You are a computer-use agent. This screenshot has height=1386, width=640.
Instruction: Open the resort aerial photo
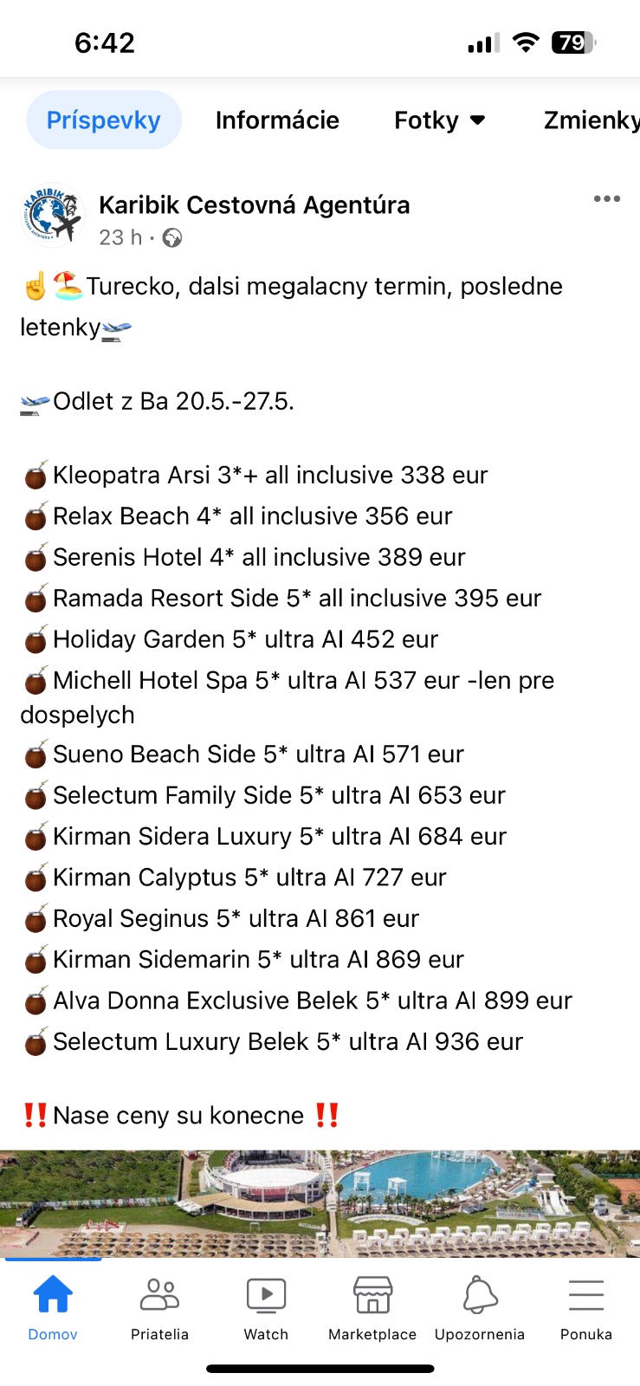320,1202
